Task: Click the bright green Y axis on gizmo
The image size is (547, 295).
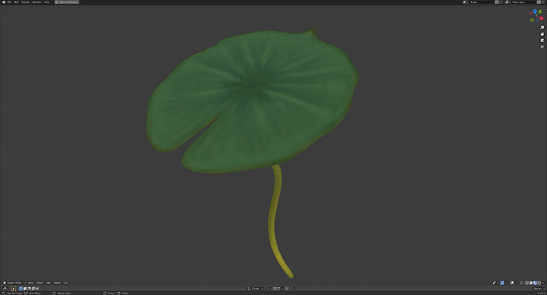Action: coord(540,12)
